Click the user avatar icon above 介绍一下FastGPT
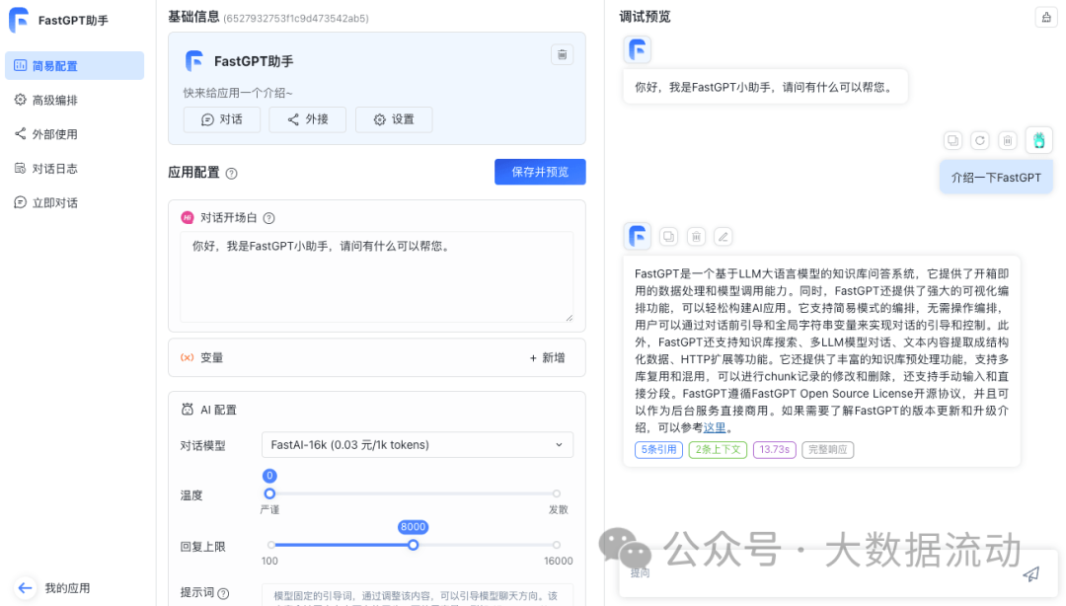The image size is (1066, 606). [x=1038, y=141]
